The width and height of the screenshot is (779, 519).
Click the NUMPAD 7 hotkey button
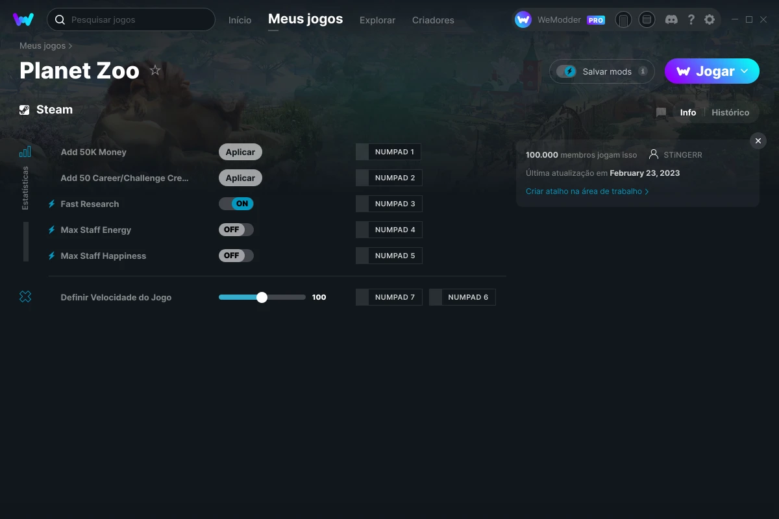click(x=389, y=297)
